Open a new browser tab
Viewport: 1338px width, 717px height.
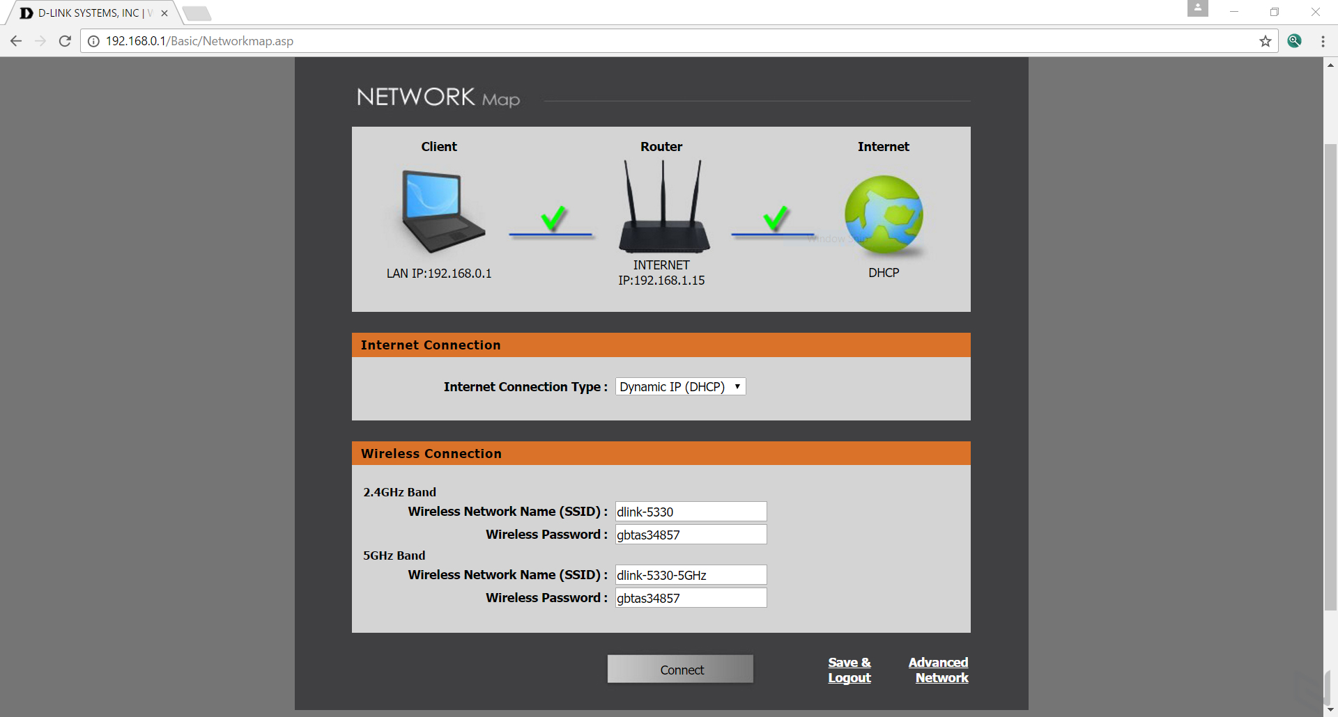coord(197,13)
